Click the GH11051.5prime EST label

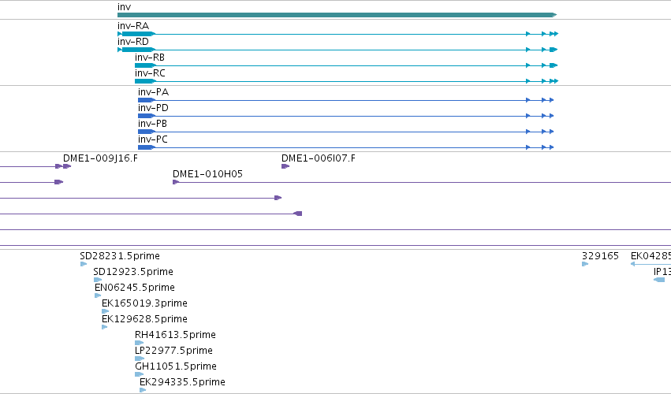pos(176,366)
